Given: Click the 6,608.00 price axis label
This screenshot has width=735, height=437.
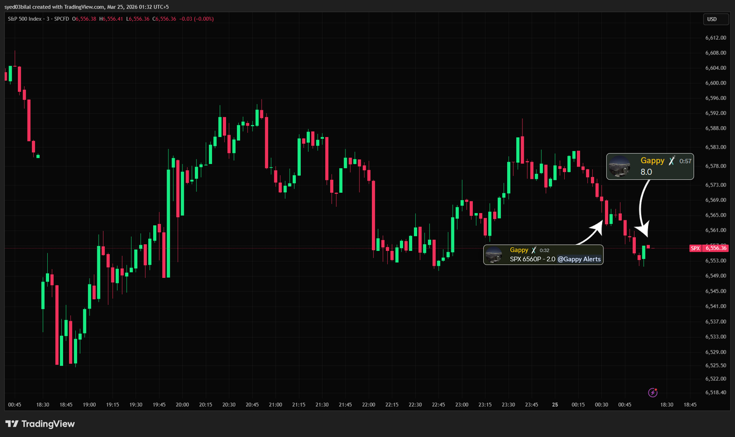Looking at the screenshot, I should tap(715, 53).
